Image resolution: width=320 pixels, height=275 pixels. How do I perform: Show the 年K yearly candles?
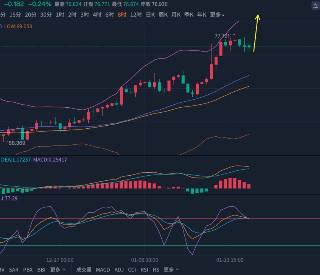tap(201, 15)
